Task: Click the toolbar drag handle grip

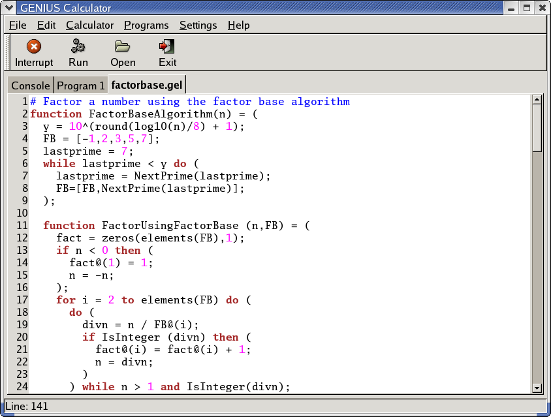Action: coord(7,53)
